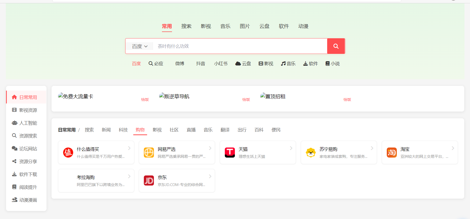Switch to the 科技 category tab
The width and height of the screenshot is (470, 219).
[123, 130]
